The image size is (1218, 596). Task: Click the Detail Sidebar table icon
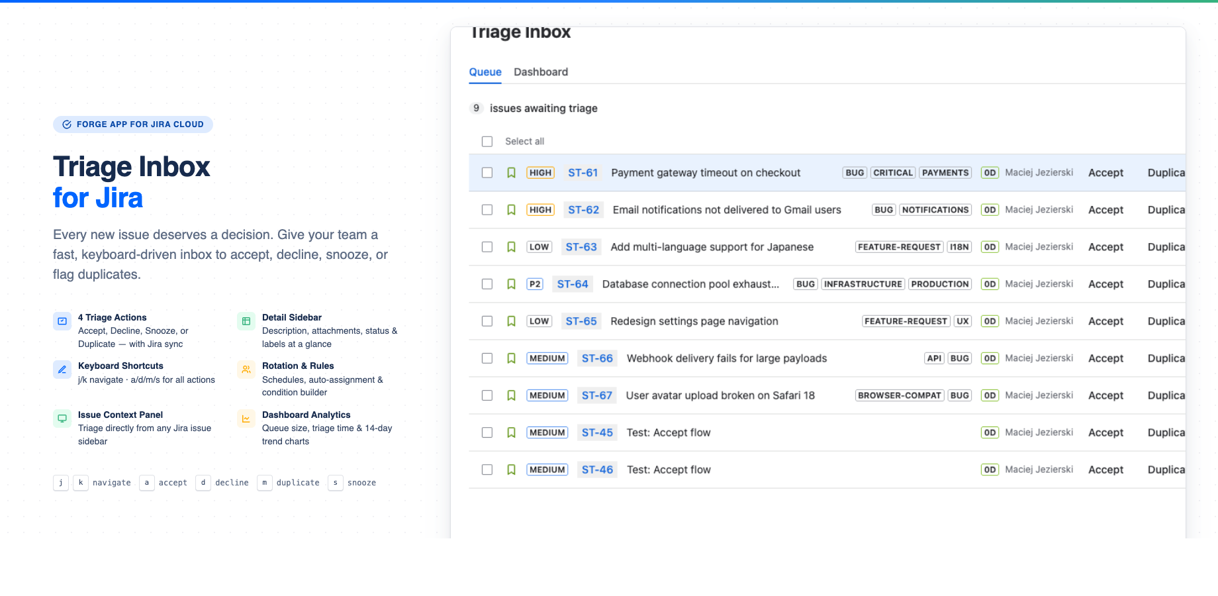click(x=246, y=321)
